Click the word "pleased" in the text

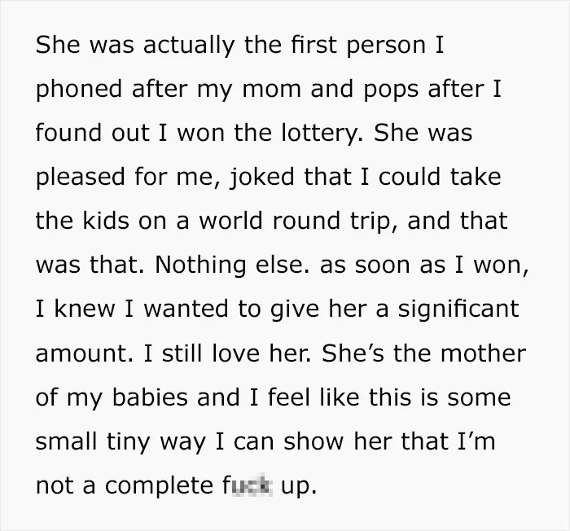(x=80, y=178)
